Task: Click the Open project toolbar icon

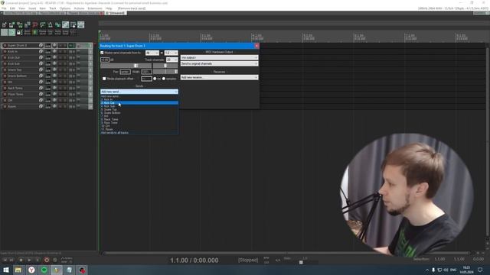Action: click(12, 24)
